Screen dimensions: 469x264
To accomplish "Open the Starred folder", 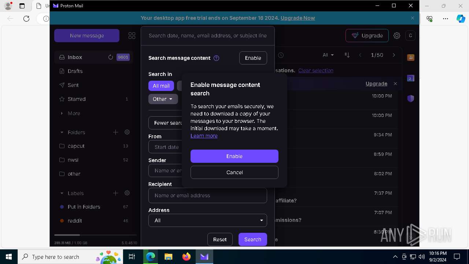I will pyautogui.click(x=93, y=99).
